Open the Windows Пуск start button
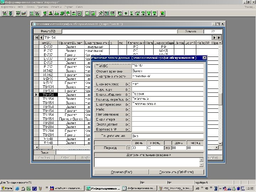 [7, 188]
